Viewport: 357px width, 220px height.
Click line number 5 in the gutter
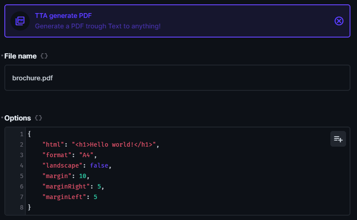[21, 176]
